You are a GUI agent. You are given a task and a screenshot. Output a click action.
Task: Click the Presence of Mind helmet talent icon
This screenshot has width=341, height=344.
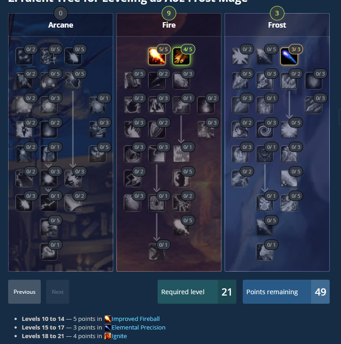click(x=49, y=154)
